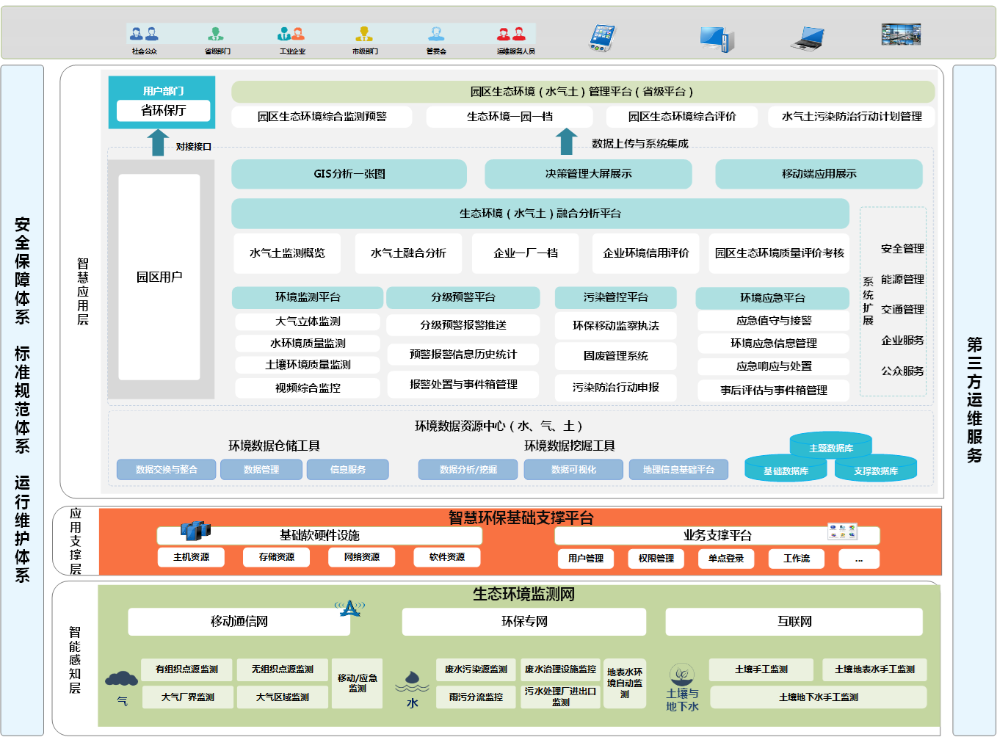This screenshot has height=737, width=997.
Task: Click the video wall display icon
Action: [901, 35]
